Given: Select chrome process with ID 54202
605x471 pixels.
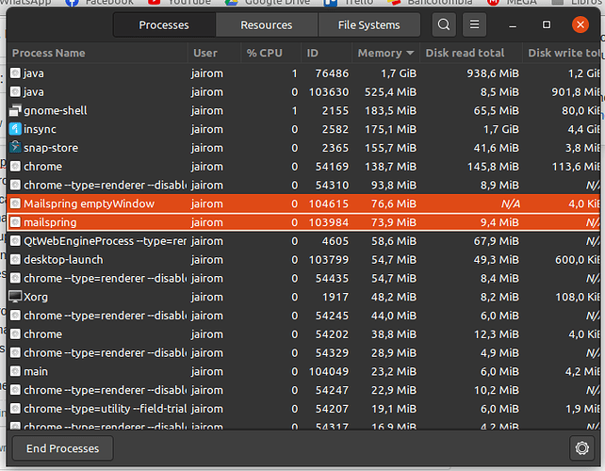Looking at the screenshot, I should [303, 333].
